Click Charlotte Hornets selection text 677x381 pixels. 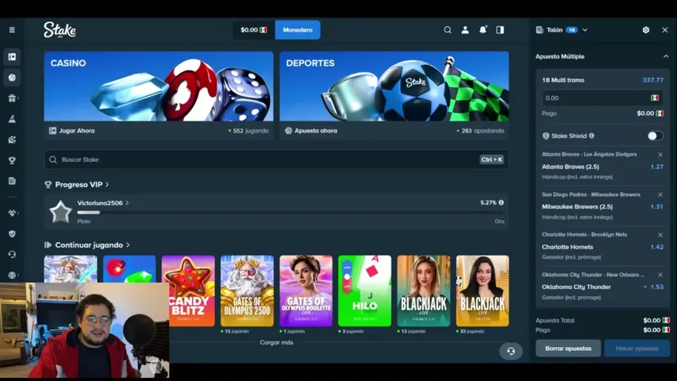[x=567, y=247]
